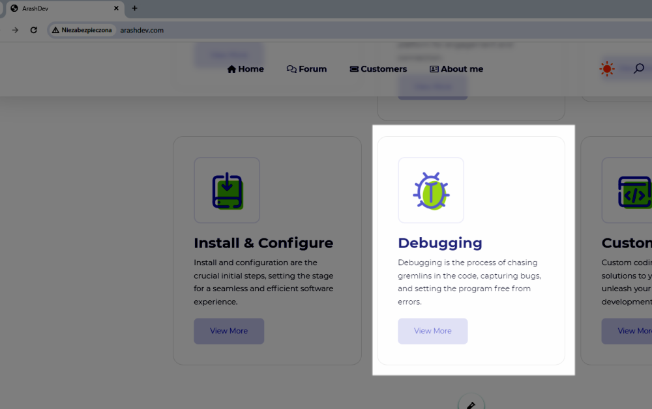Click the Niezabezpieczona security warning badge
The height and width of the screenshot is (409, 652).
point(82,30)
